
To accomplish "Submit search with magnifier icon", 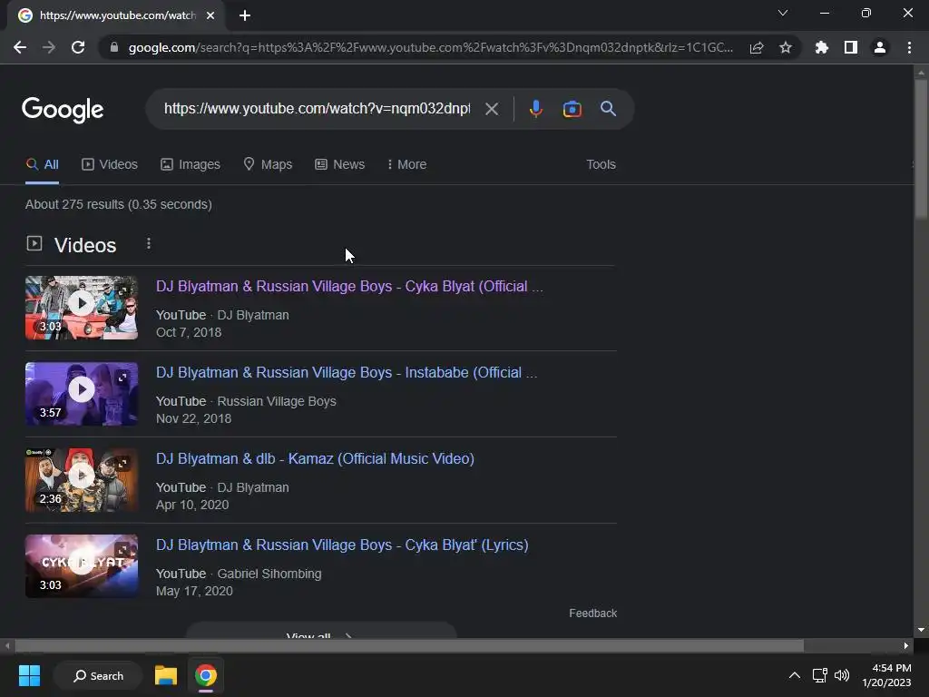I will pyautogui.click(x=608, y=109).
